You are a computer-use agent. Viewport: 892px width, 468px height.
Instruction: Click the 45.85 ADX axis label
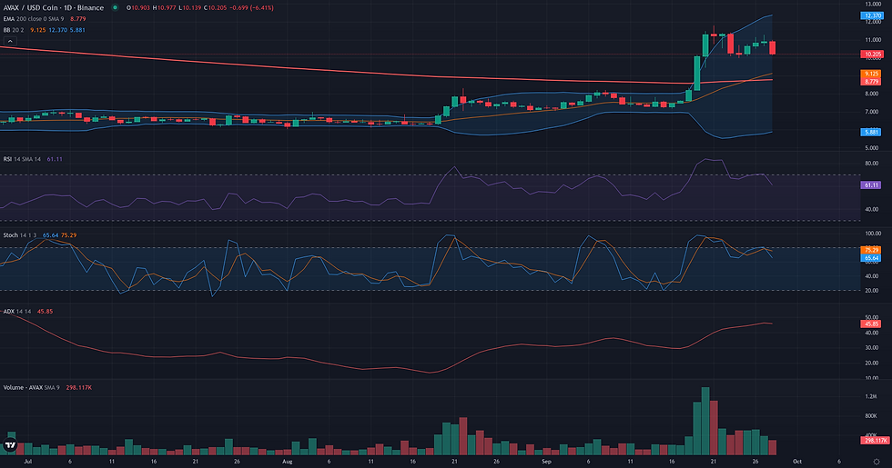tap(871, 324)
